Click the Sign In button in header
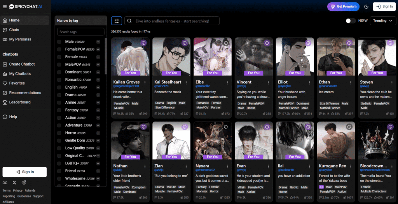The height and width of the screenshot is (204, 398). (384, 7)
